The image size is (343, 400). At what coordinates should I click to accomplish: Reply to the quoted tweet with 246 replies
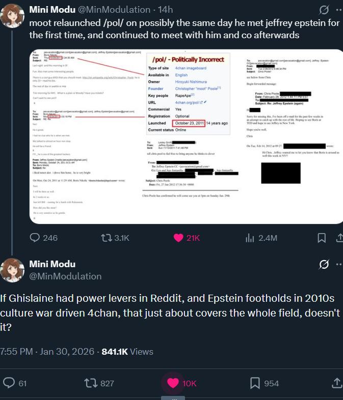35,238
